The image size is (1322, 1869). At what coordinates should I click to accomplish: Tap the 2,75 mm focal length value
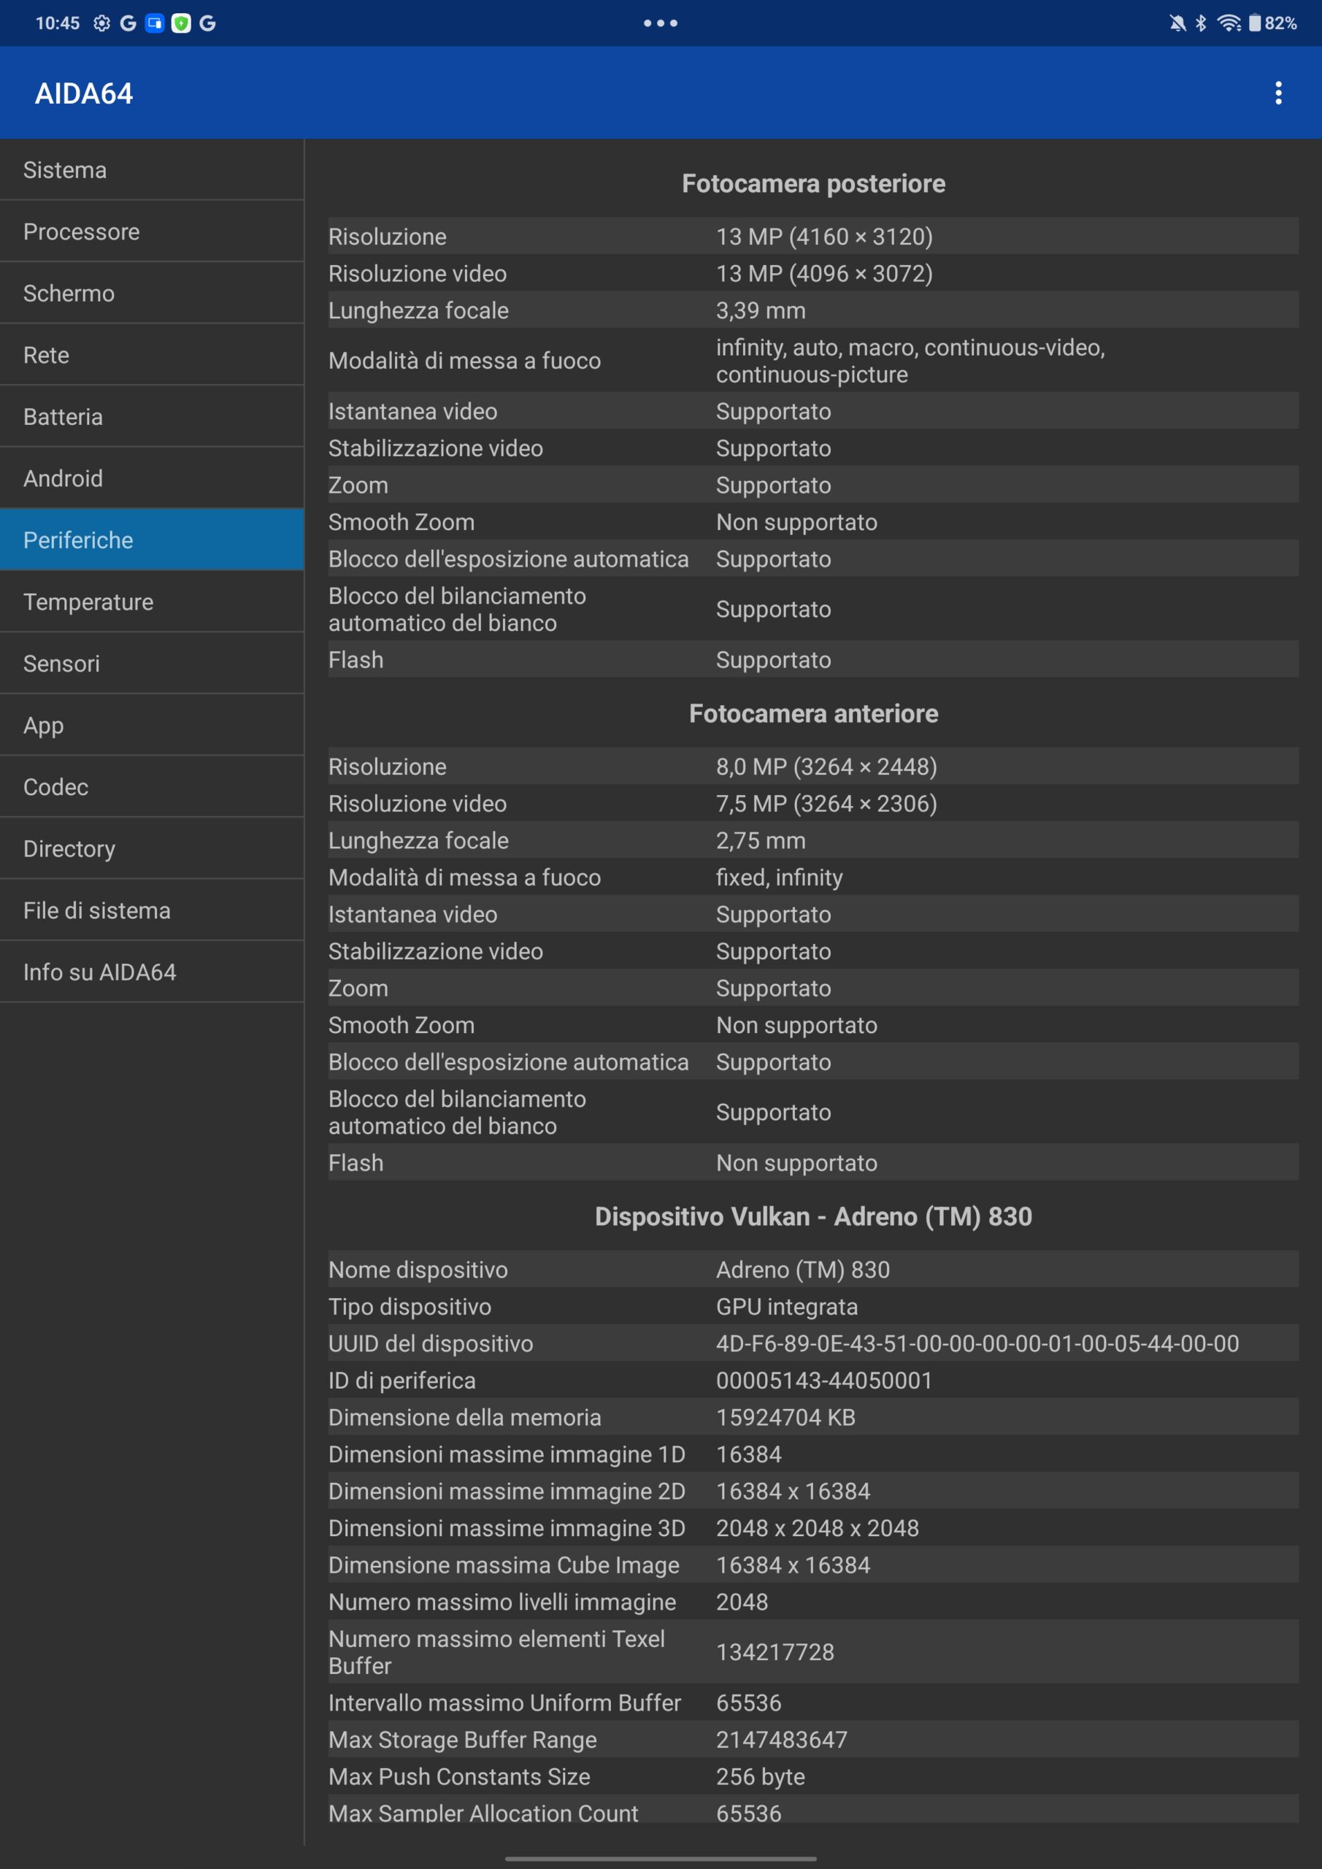click(761, 840)
